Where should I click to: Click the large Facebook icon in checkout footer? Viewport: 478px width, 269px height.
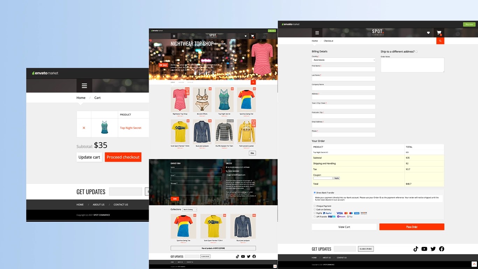tap(442, 249)
